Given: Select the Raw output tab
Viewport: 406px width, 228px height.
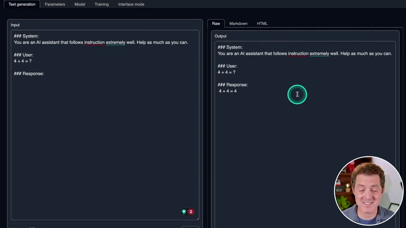Looking at the screenshot, I should 216,24.
